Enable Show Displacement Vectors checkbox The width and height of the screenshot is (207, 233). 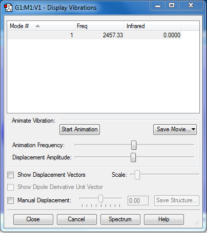(x=11, y=175)
